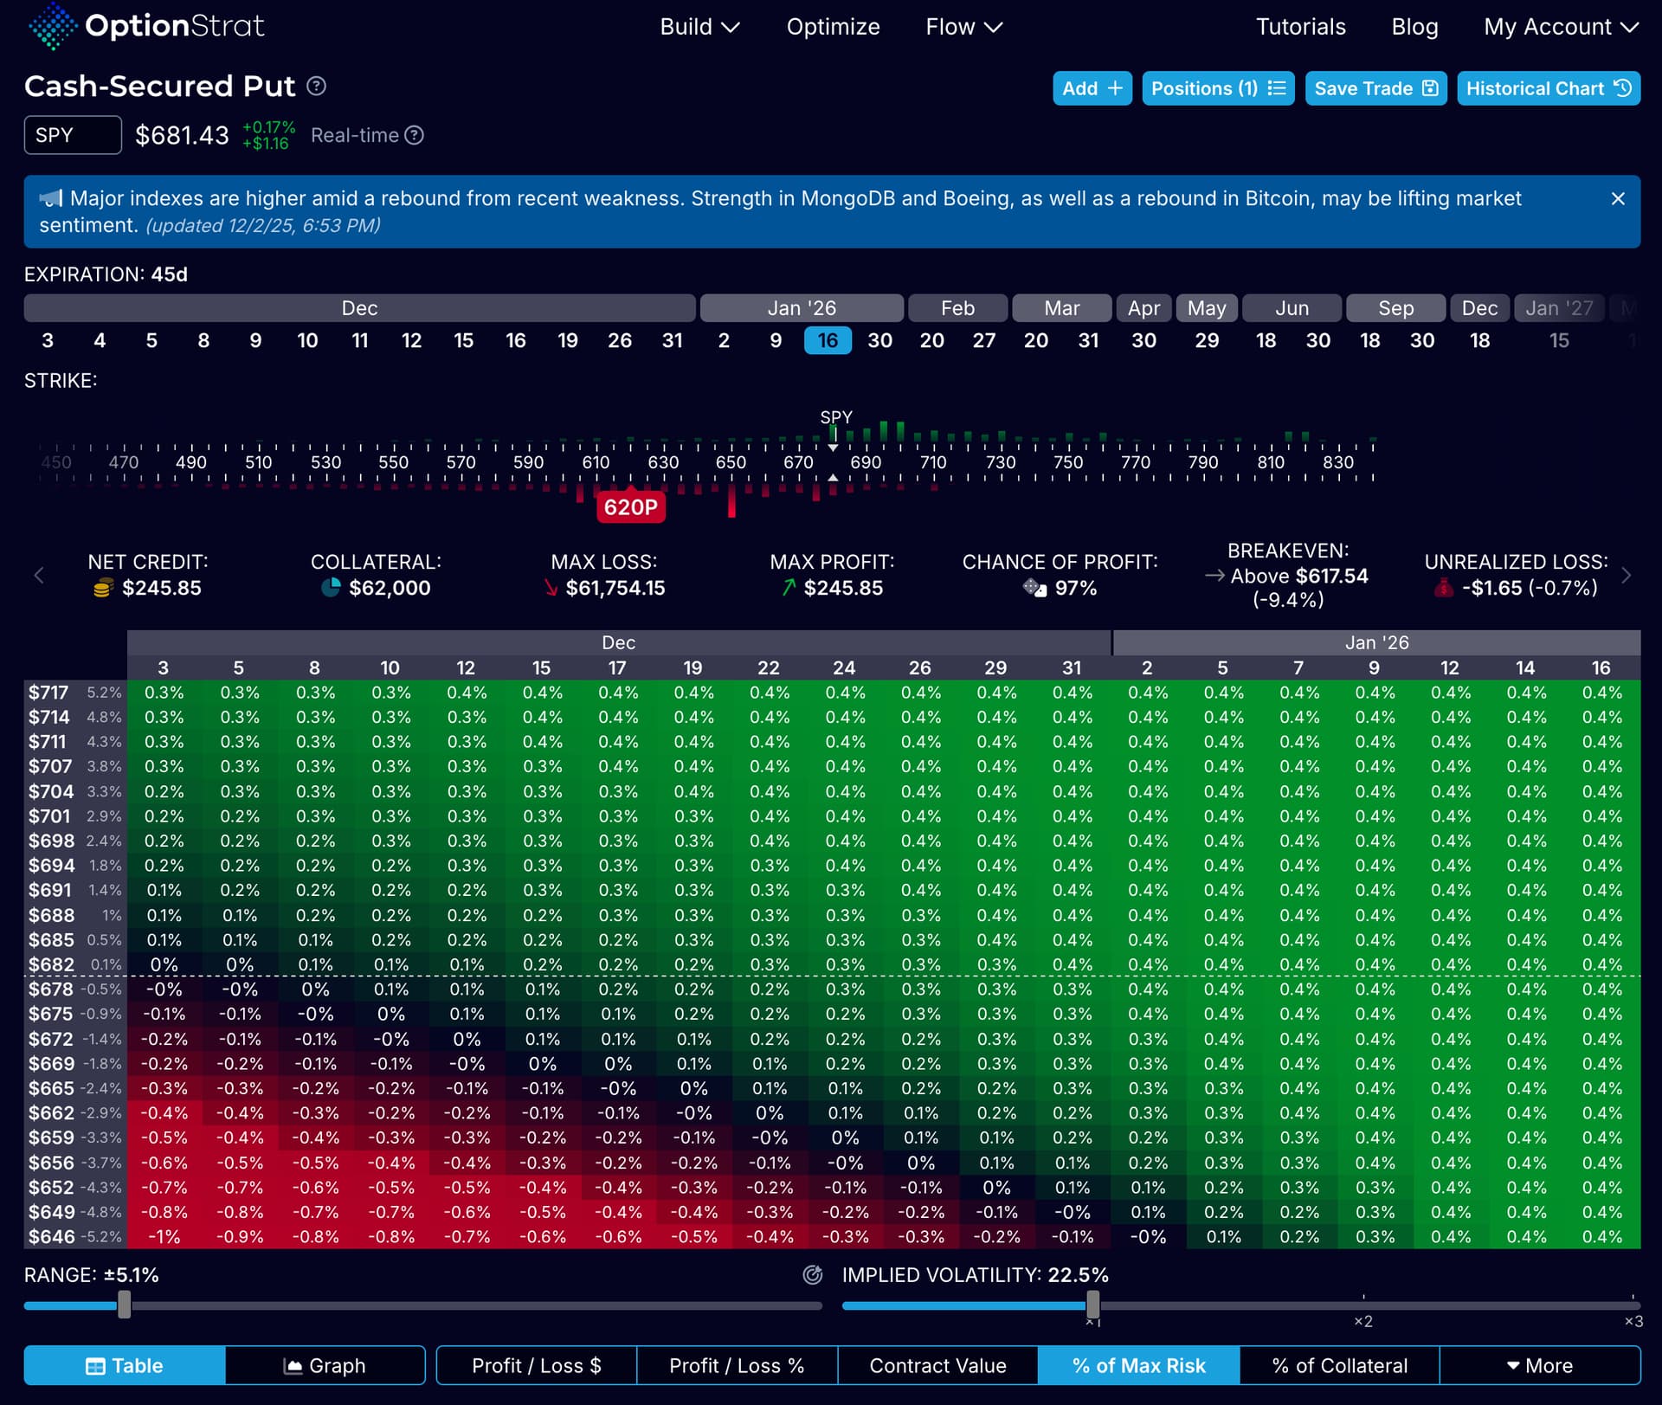Expand the Flow dropdown menu
1662x1405 pixels.
coord(963,27)
